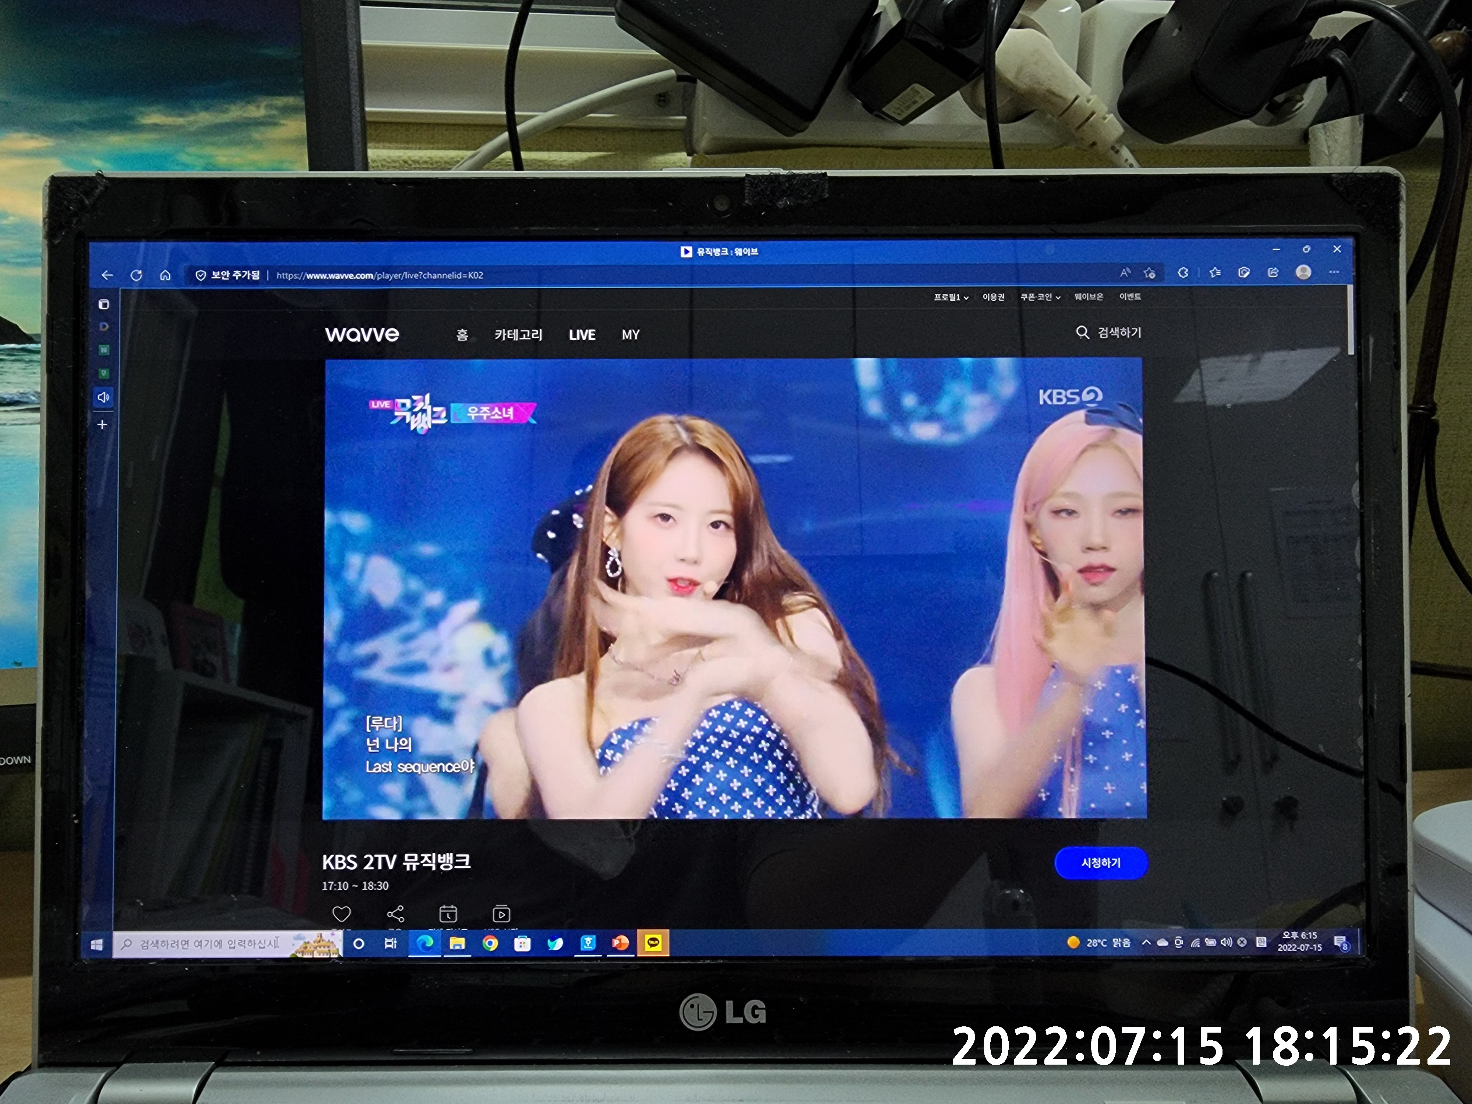
Task: Click the OneDrive cloud tray icon
Action: coord(1163,942)
